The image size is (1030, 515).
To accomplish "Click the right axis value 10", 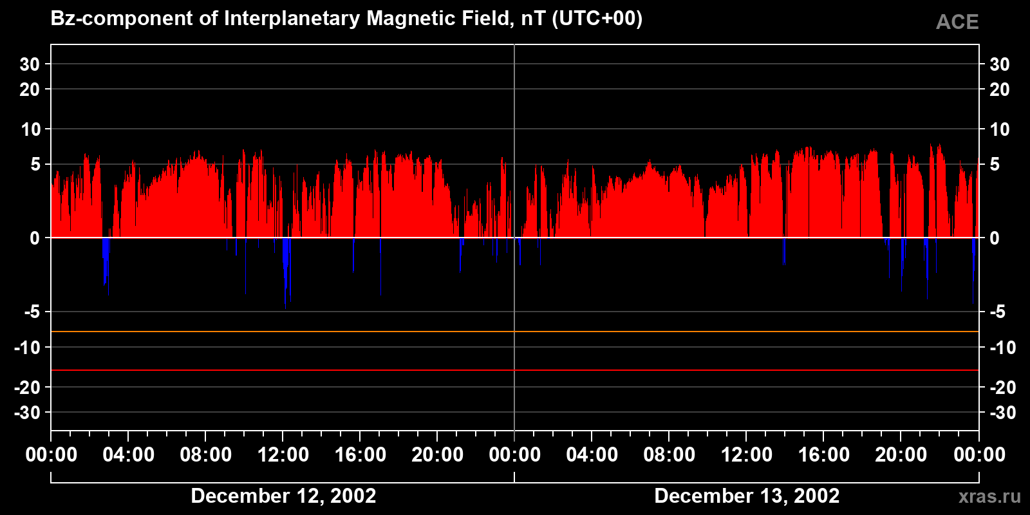I will pos(999,129).
